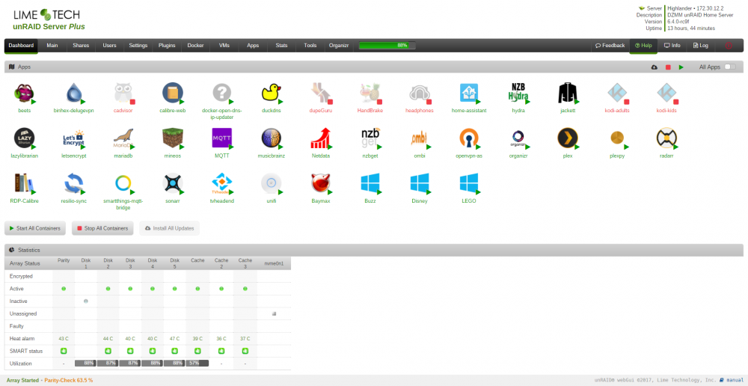Viewport: 748px width, 386px height.
Task: Click the cloud download icon in Apps header
Action: pyautogui.click(x=654, y=67)
